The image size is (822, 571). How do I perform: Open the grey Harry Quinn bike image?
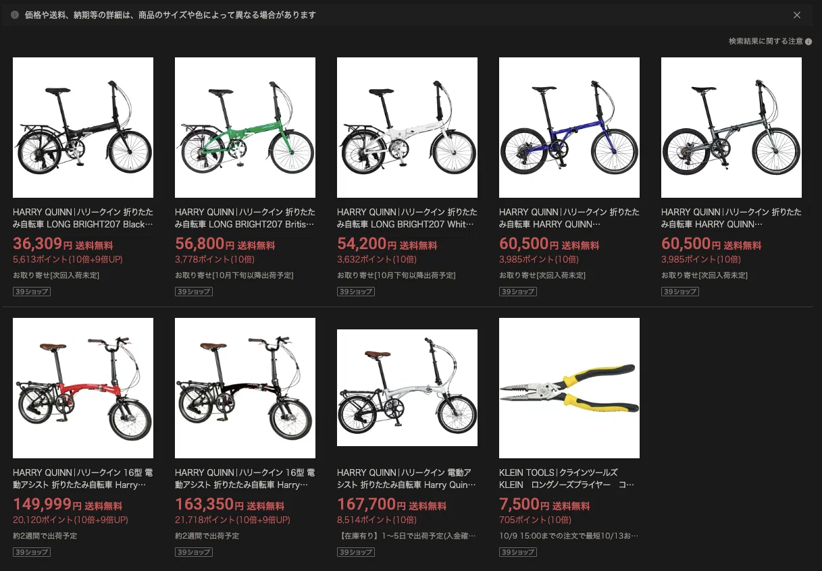[731, 128]
